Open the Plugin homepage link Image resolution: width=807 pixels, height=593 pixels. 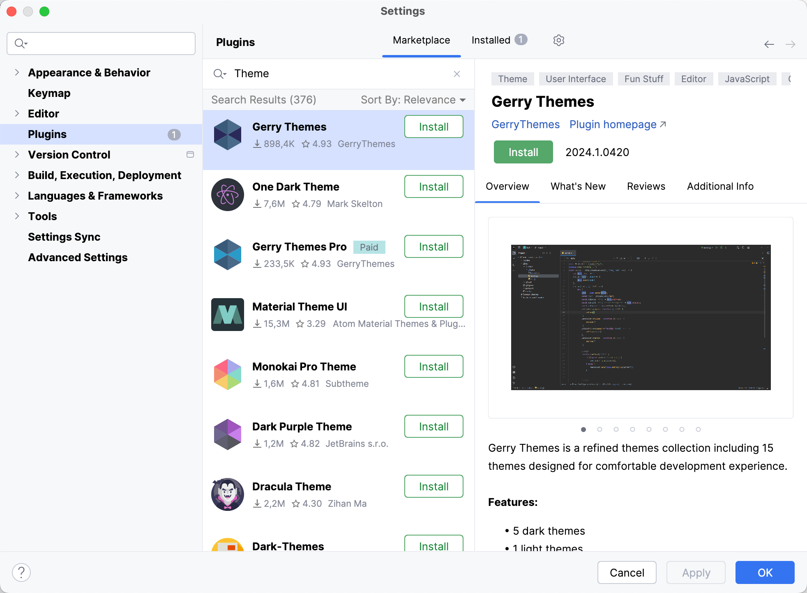click(618, 124)
